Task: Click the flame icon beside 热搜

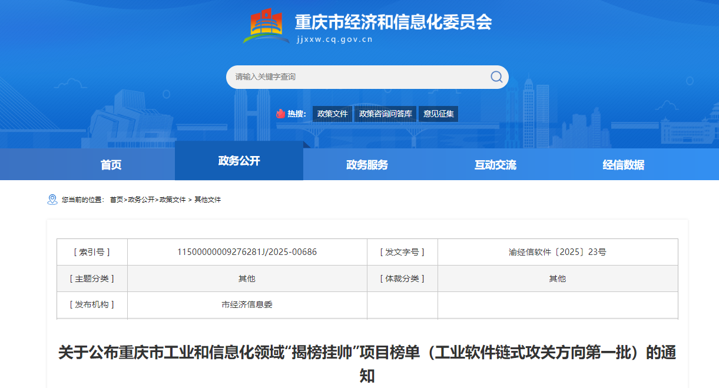Action: point(280,114)
